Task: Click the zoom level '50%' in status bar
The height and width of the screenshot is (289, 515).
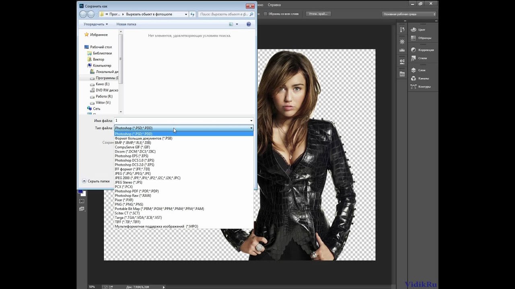Action: pyautogui.click(x=92, y=287)
